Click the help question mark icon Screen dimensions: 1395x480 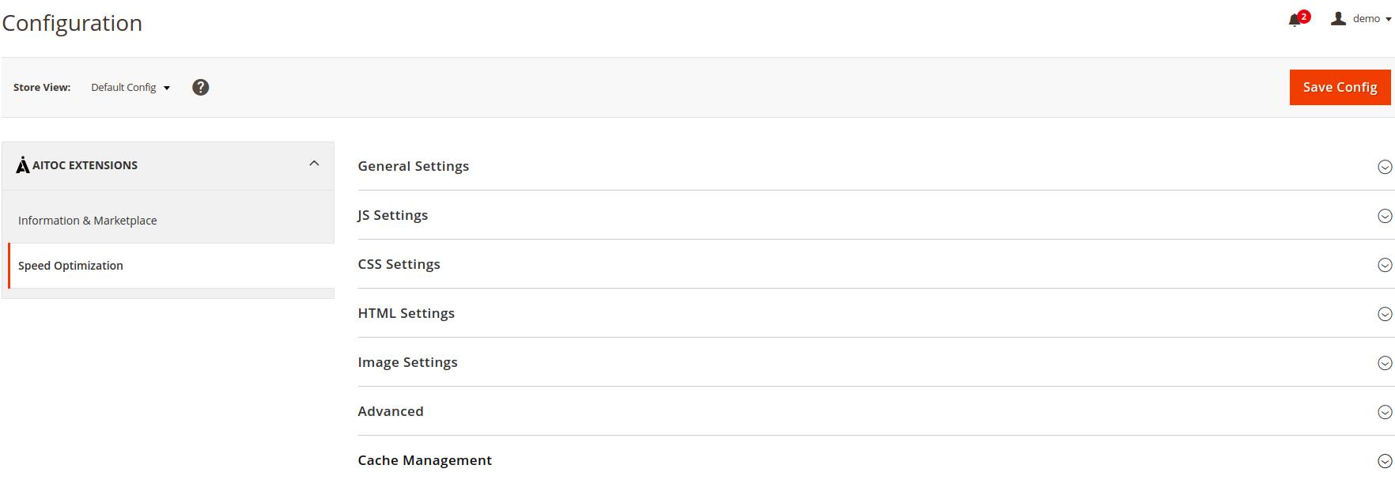point(201,87)
